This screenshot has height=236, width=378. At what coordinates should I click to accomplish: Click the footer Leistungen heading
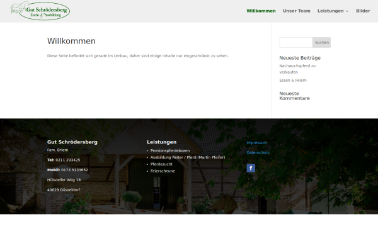[x=161, y=142]
